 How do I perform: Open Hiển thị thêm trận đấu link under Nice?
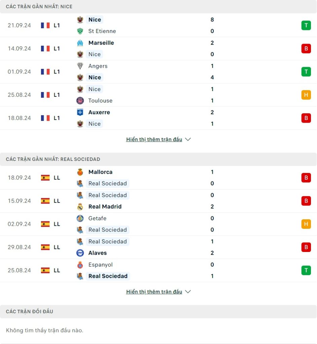tap(154, 139)
